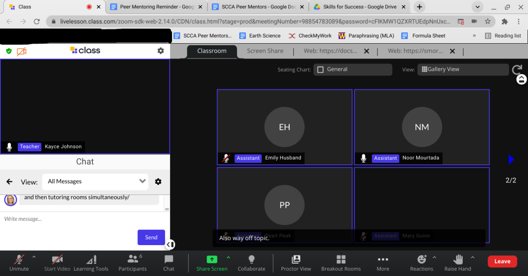Open the Participants panel
528x276 pixels.
pos(132,263)
